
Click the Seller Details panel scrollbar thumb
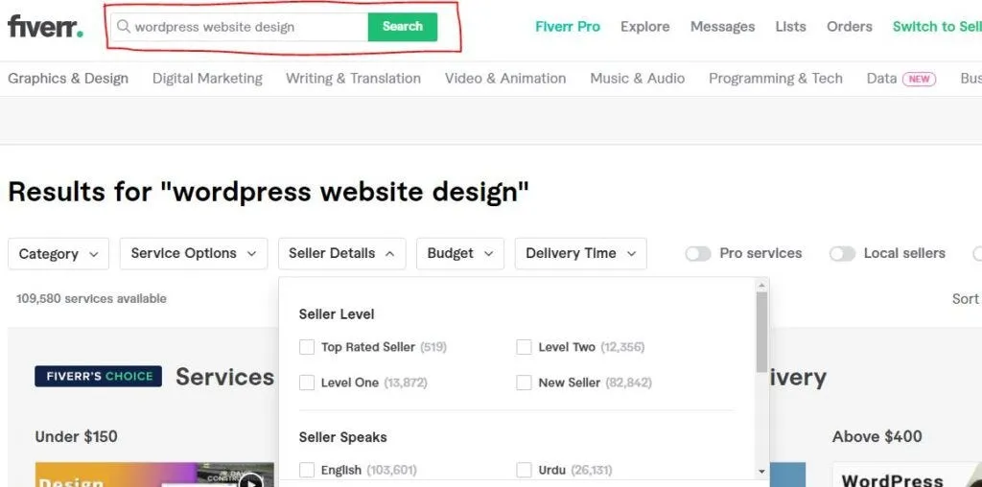click(x=761, y=332)
